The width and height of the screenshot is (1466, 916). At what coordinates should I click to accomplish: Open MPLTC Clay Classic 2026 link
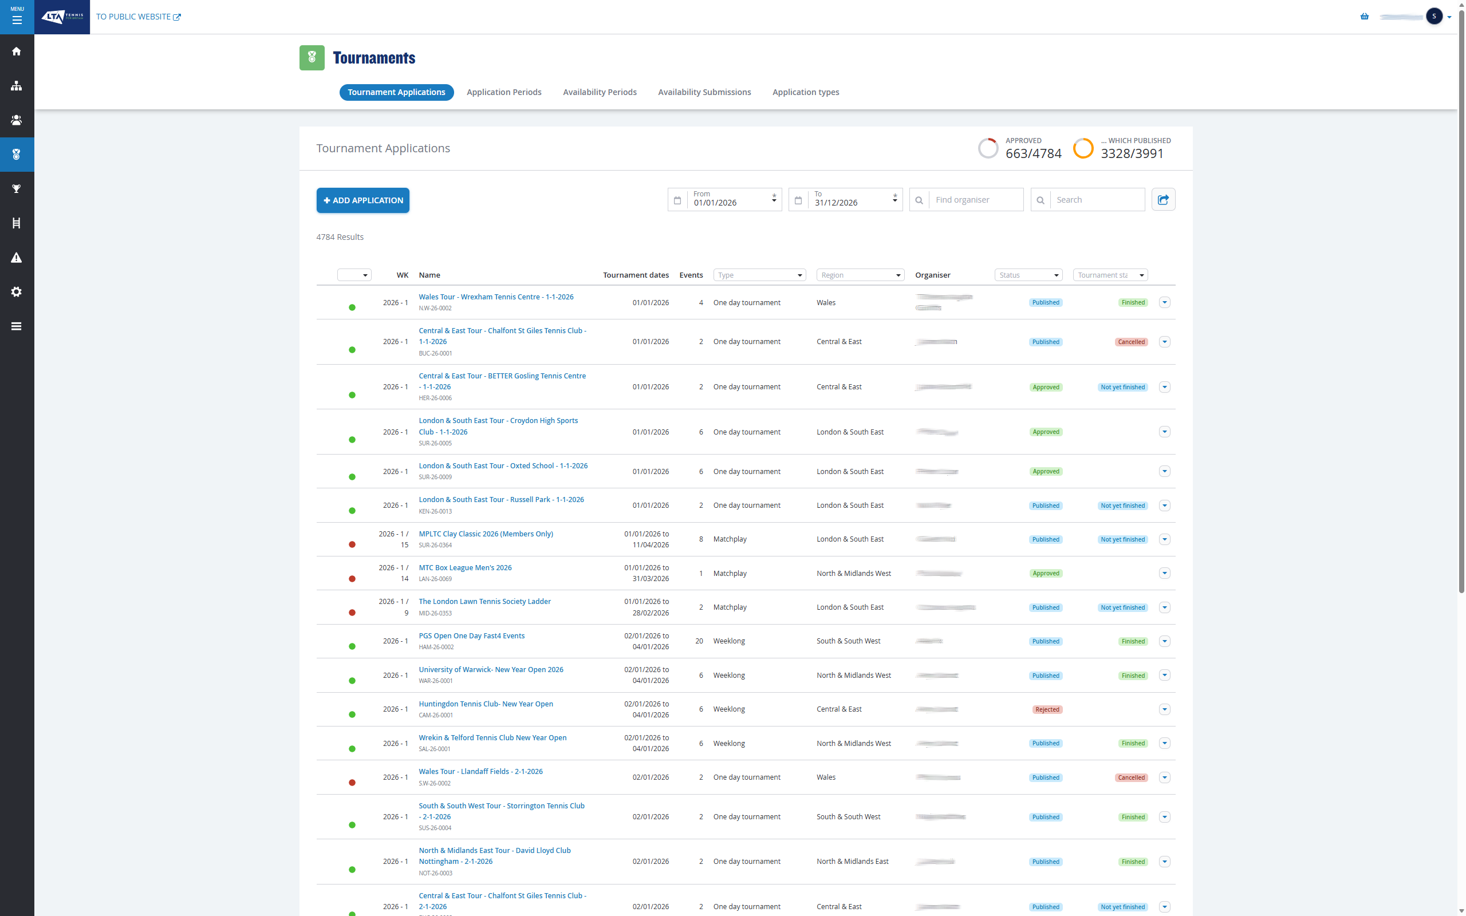click(486, 534)
